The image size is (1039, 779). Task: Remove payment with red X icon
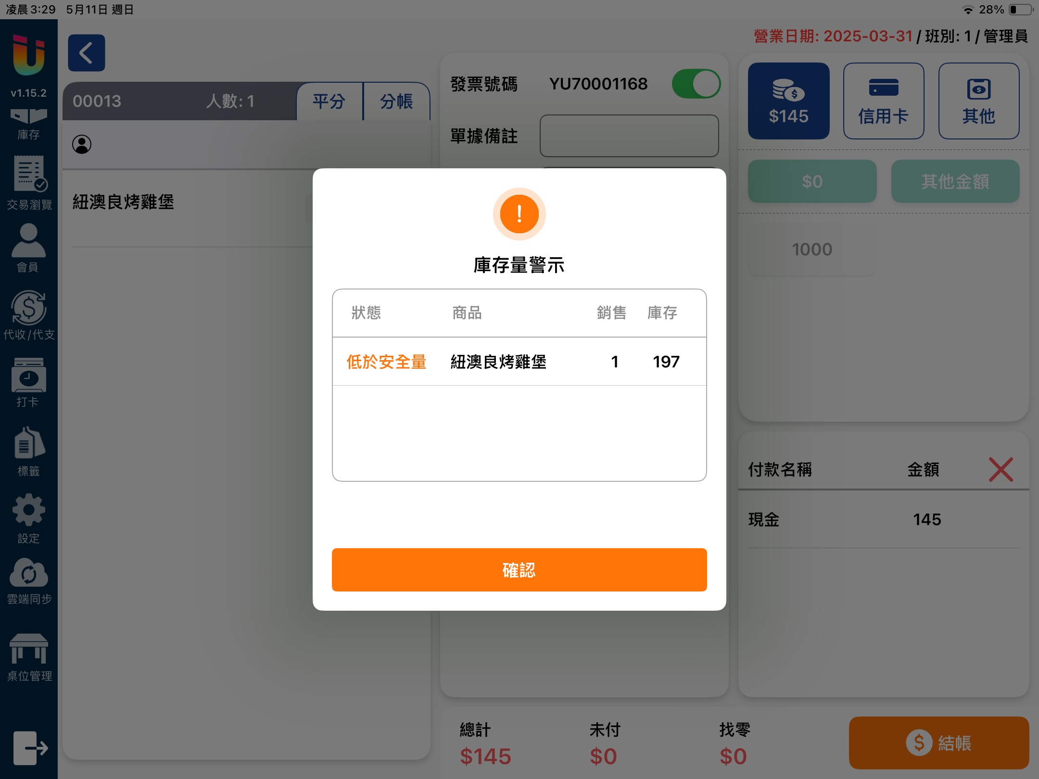[1001, 469]
